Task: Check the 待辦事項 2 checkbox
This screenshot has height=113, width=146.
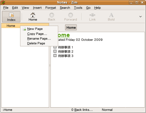Action: (55, 51)
